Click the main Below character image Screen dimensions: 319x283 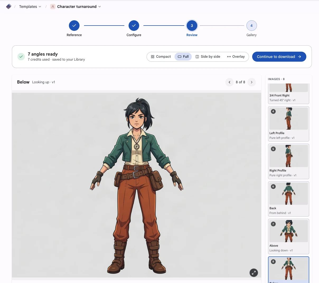click(137, 185)
